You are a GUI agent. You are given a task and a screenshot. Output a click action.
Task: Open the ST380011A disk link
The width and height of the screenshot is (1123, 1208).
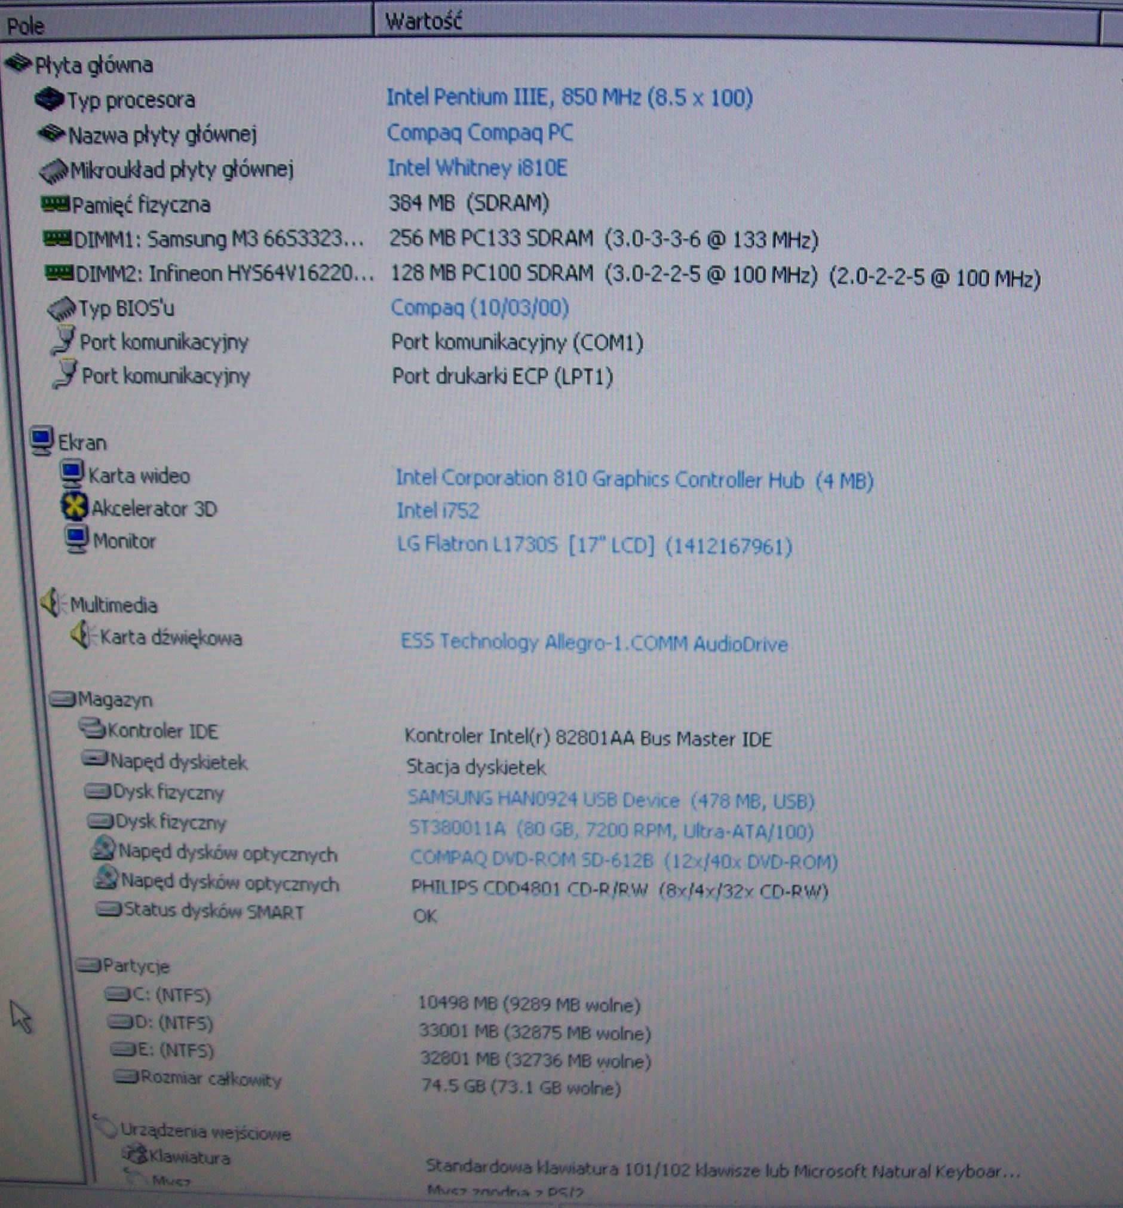[611, 829]
